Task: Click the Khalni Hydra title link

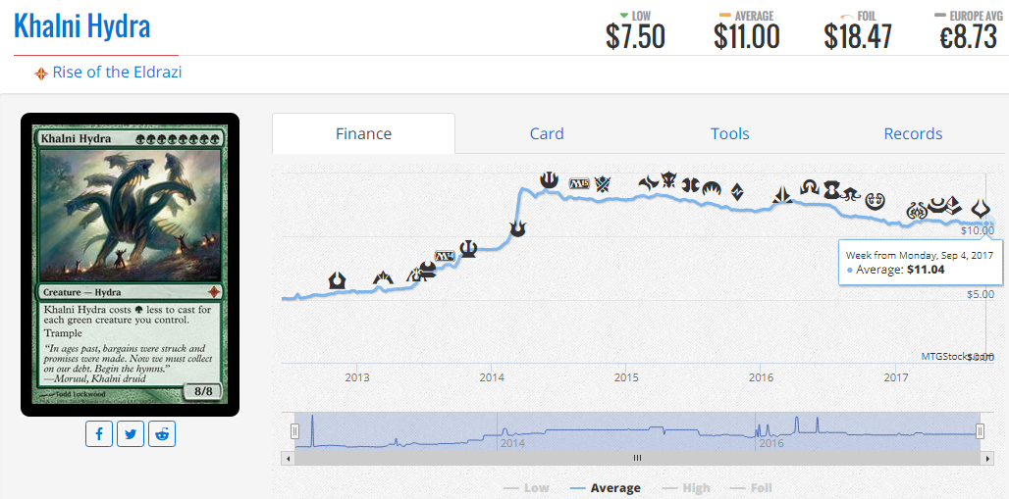Action: coord(81,26)
